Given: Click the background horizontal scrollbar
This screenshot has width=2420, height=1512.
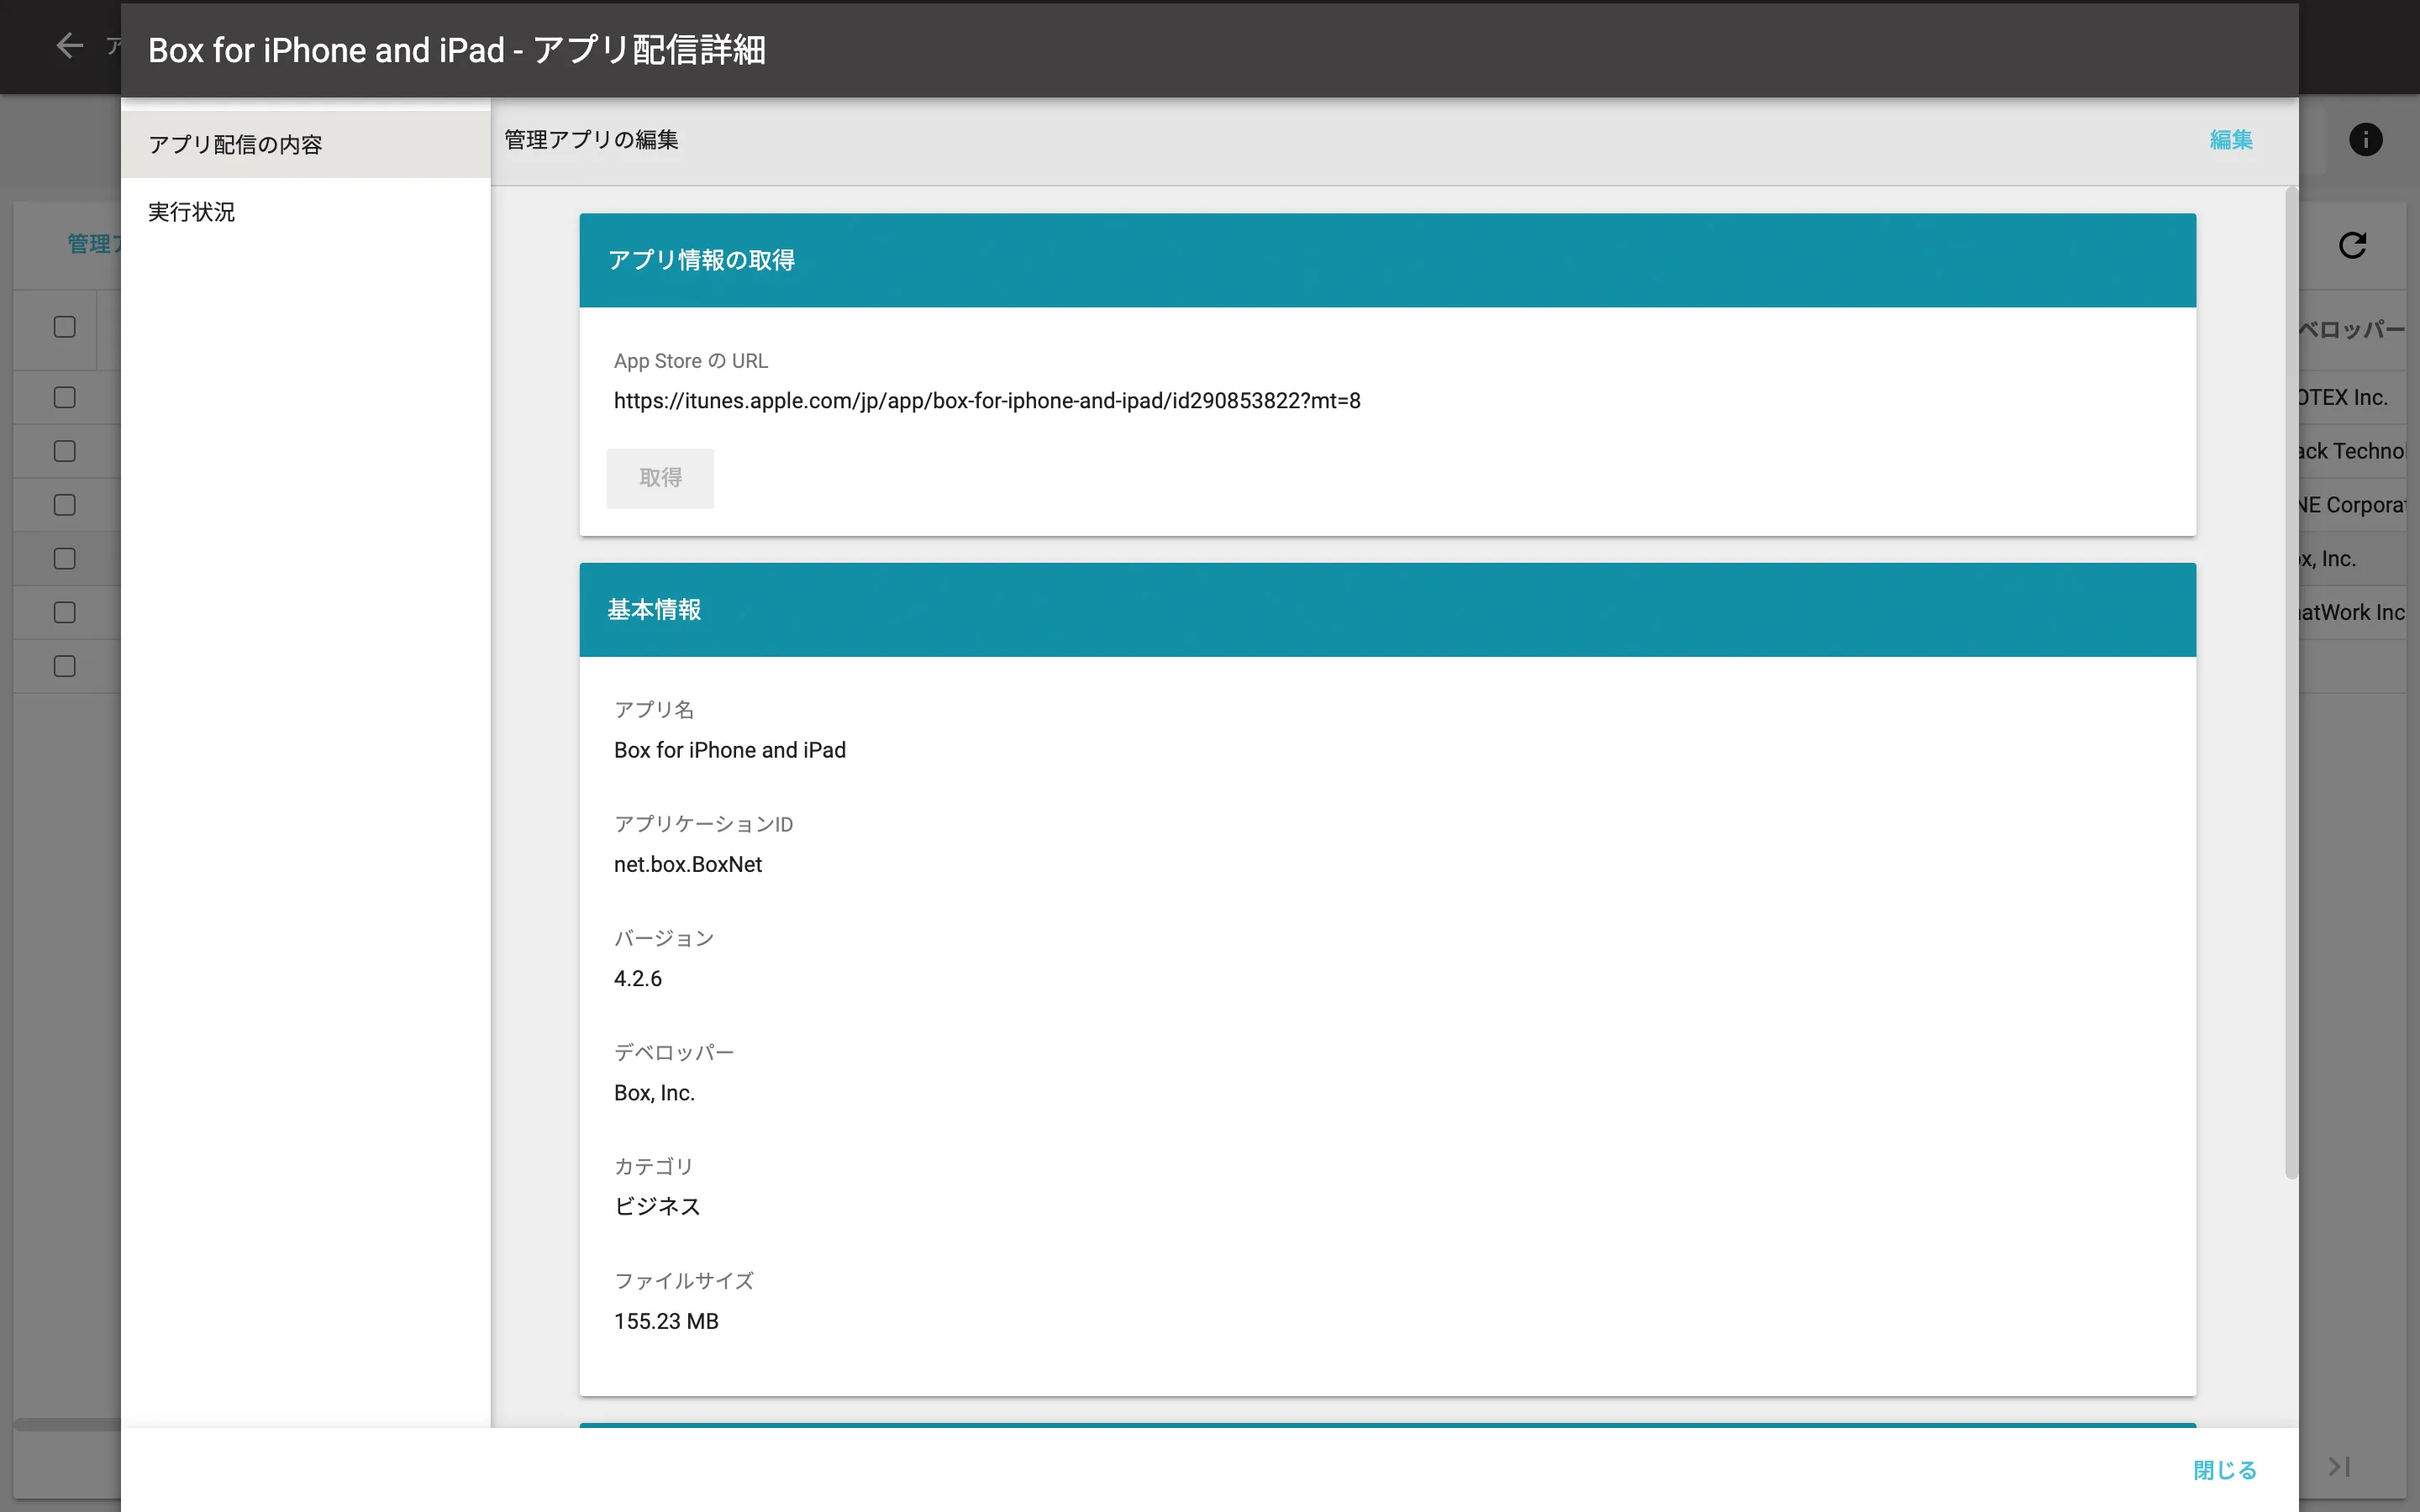Looking at the screenshot, I should (x=67, y=1424).
